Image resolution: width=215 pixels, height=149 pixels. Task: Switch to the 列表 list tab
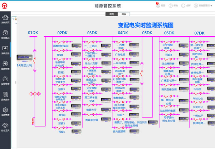pyautogui.click(x=124, y=14)
